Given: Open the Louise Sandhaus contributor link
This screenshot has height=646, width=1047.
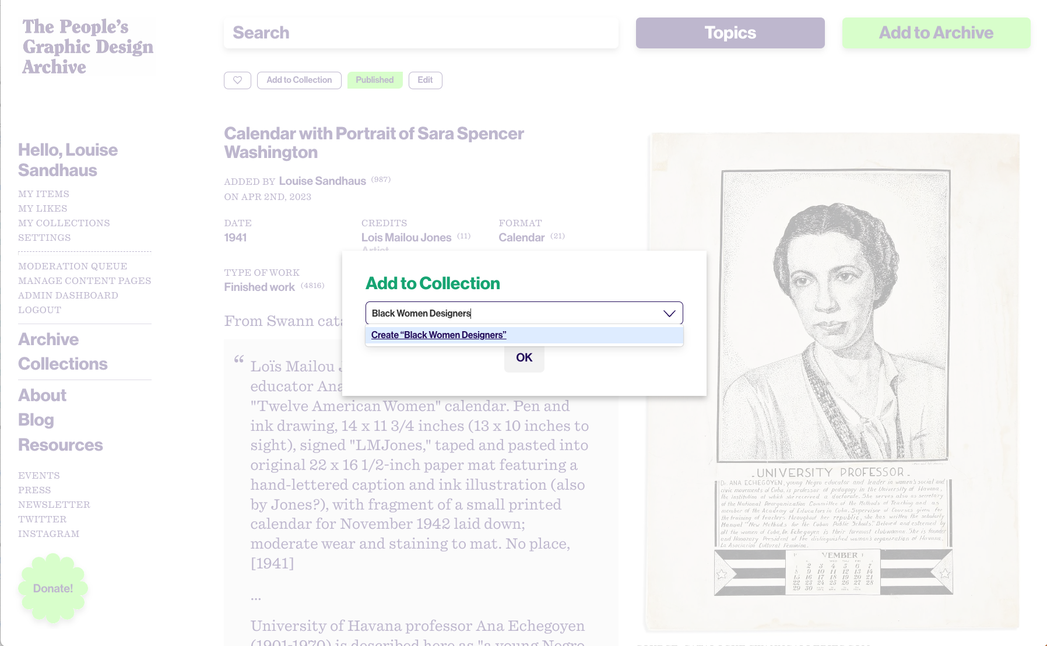Looking at the screenshot, I should point(322,181).
